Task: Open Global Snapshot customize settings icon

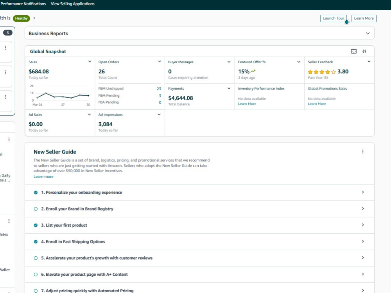Action: [364, 51]
